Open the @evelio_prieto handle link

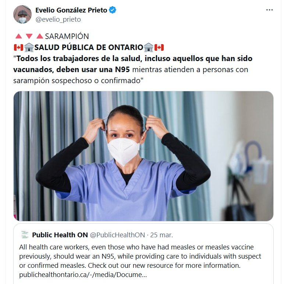[x=58, y=19]
